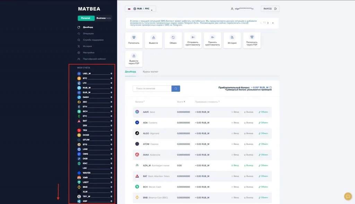The height and width of the screenshot is (204, 355).
Task: Open the RUB / РУС language dropdown
Action: click(140, 9)
